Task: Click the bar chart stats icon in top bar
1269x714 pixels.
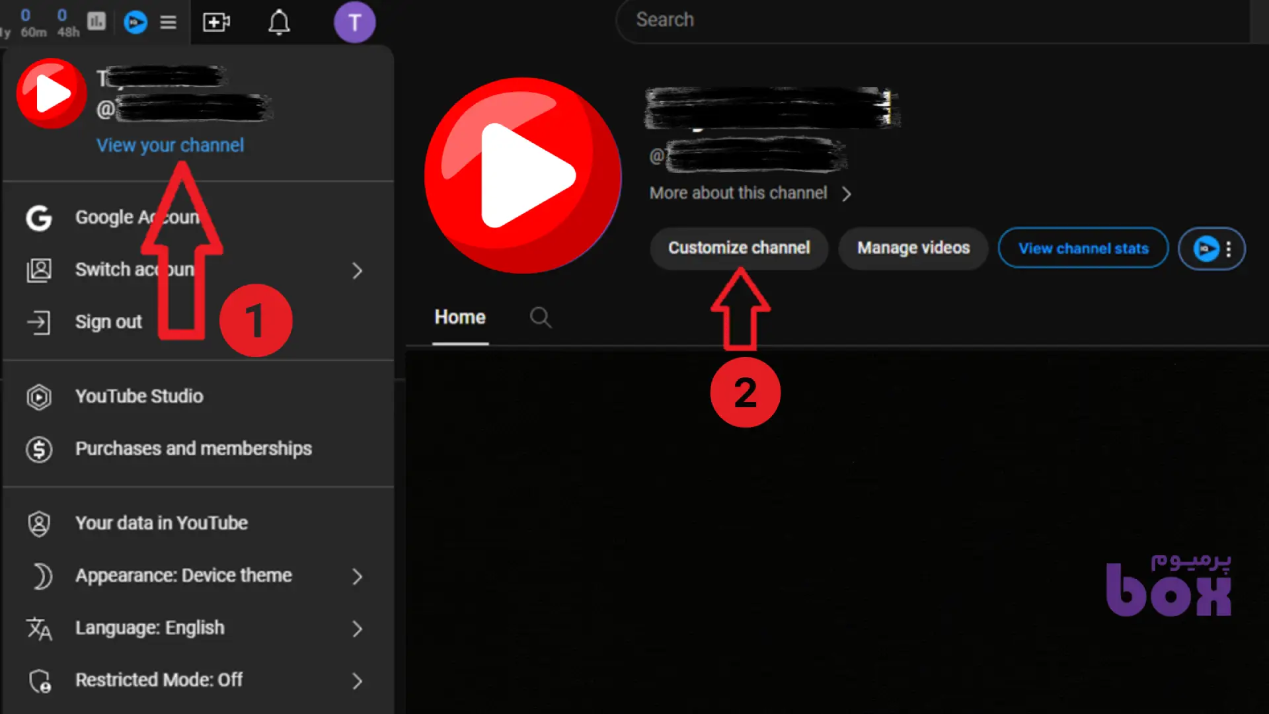Action: (x=96, y=22)
